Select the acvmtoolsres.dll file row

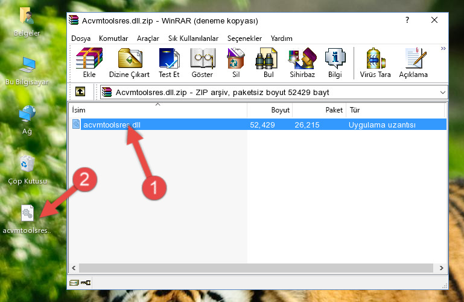tap(258, 125)
